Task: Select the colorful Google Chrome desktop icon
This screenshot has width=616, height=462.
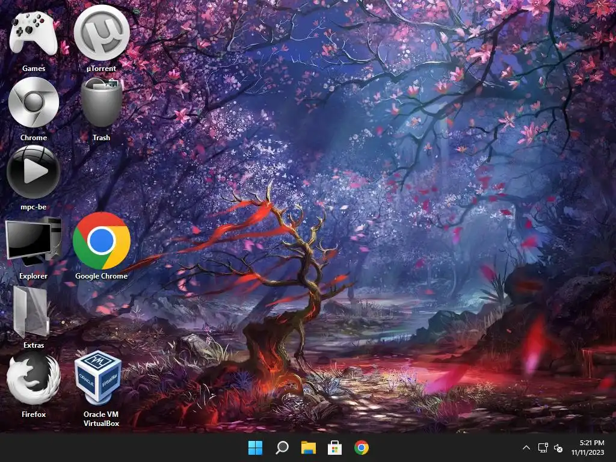Action: [101, 241]
